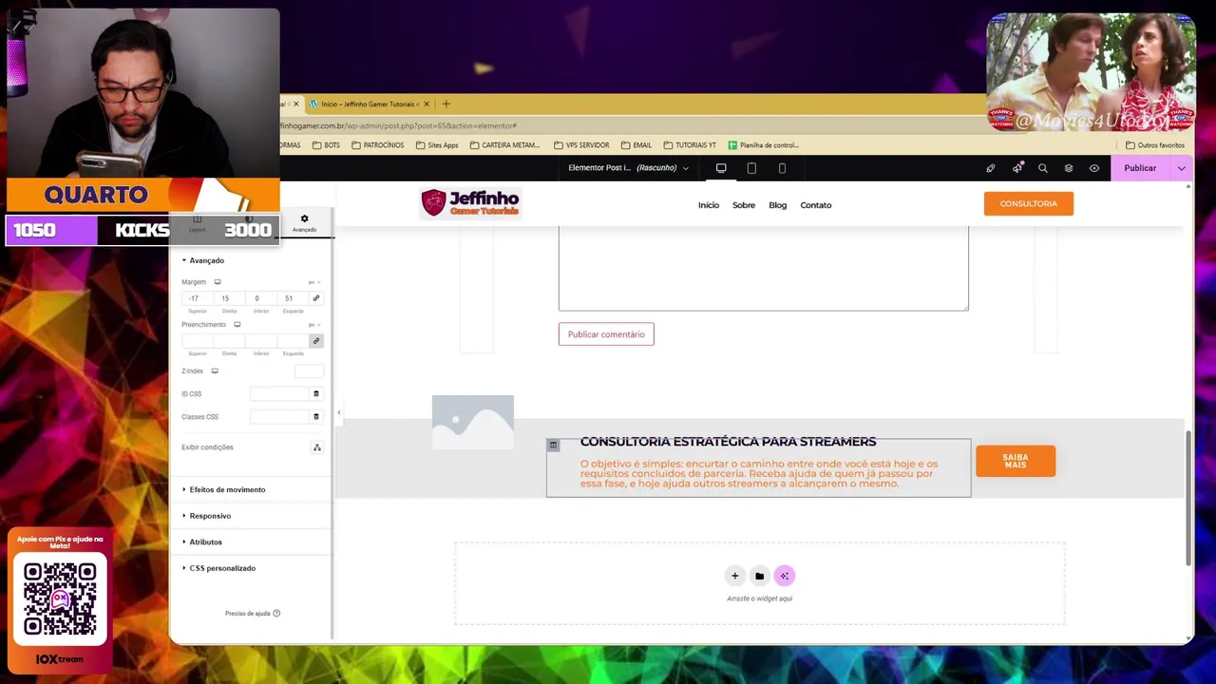
Task: Open the Preciso de ajuda link
Action: (253, 614)
